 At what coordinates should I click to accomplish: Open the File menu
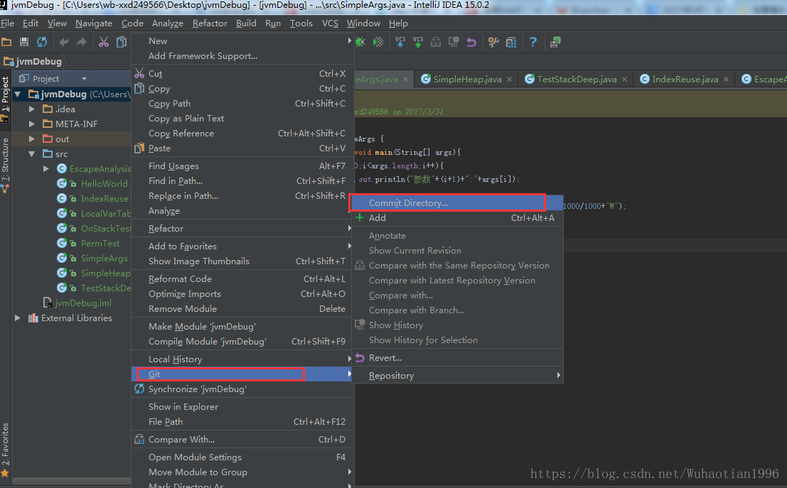(x=8, y=23)
